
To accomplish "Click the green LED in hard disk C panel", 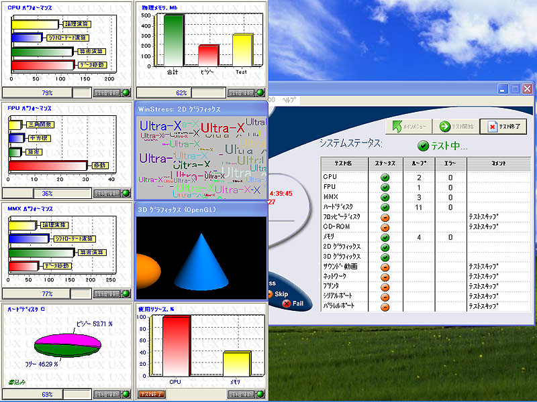I will click(126, 394).
